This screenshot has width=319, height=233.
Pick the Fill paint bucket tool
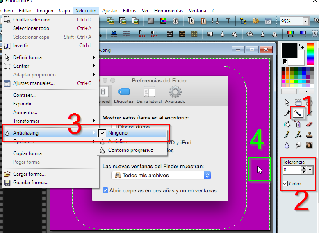coord(287,124)
